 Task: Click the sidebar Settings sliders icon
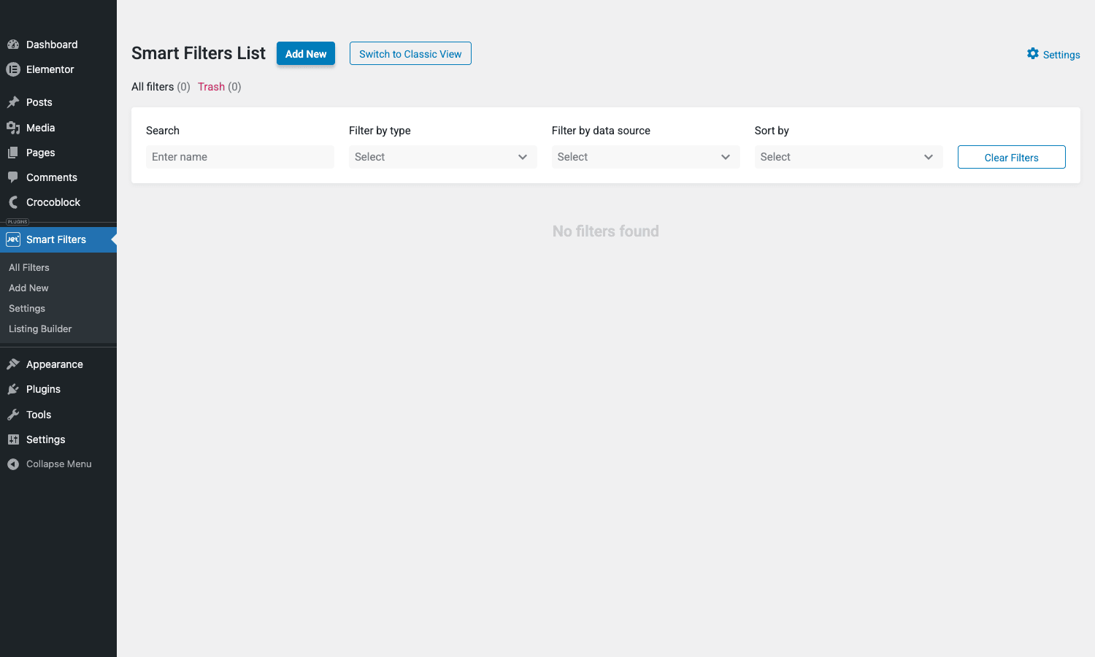(13, 439)
